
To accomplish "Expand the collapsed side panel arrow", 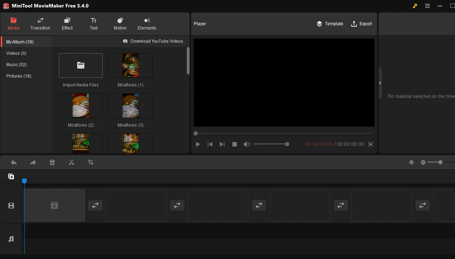I will tap(380, 83).
